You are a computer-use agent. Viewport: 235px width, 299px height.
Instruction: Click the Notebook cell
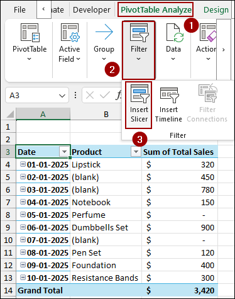[x=106, y=202]
